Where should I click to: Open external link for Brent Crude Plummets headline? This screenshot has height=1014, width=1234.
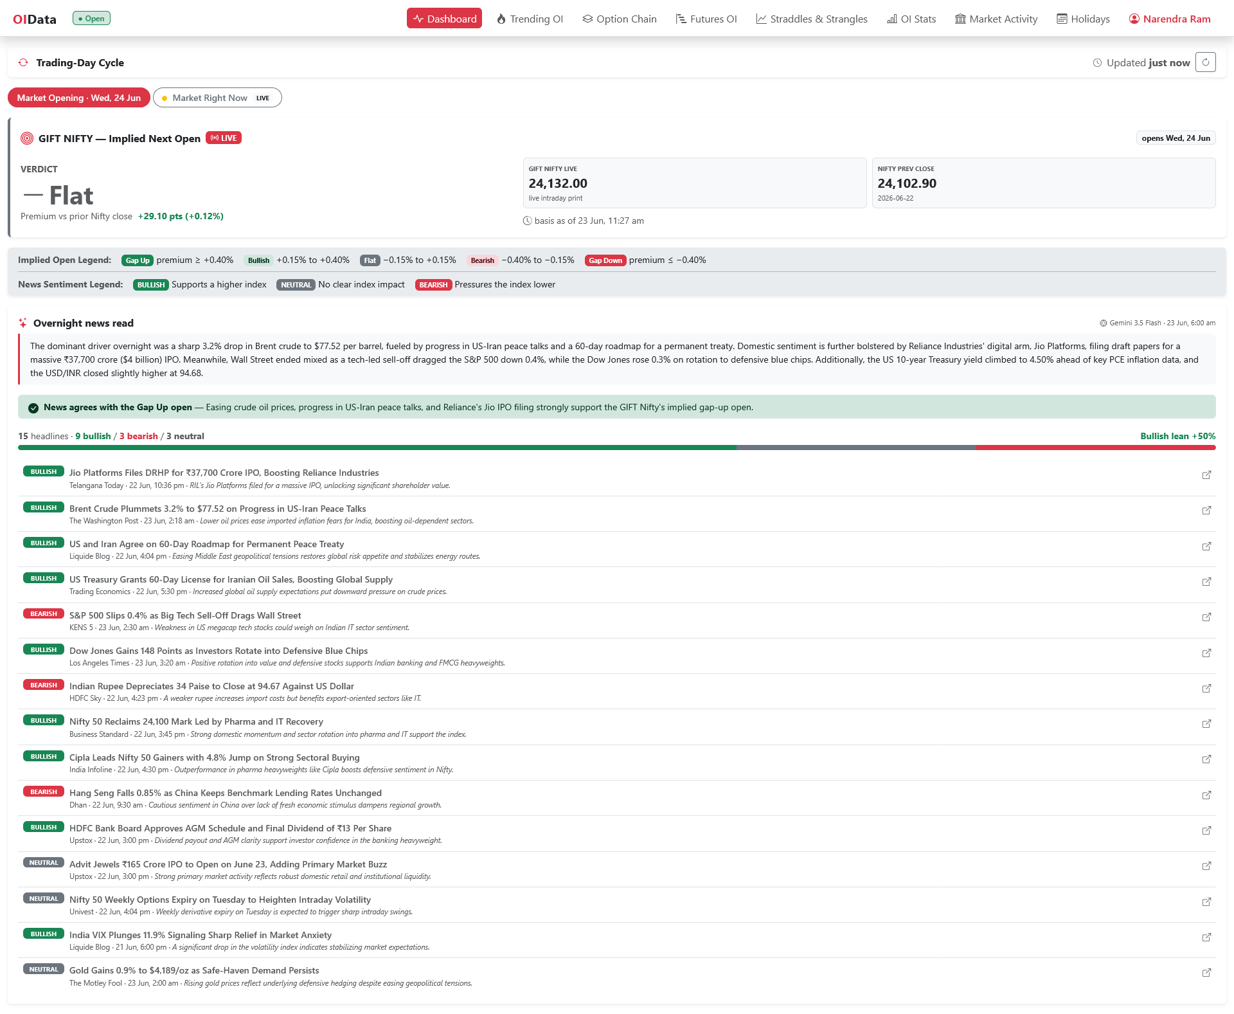[1207, 511]
